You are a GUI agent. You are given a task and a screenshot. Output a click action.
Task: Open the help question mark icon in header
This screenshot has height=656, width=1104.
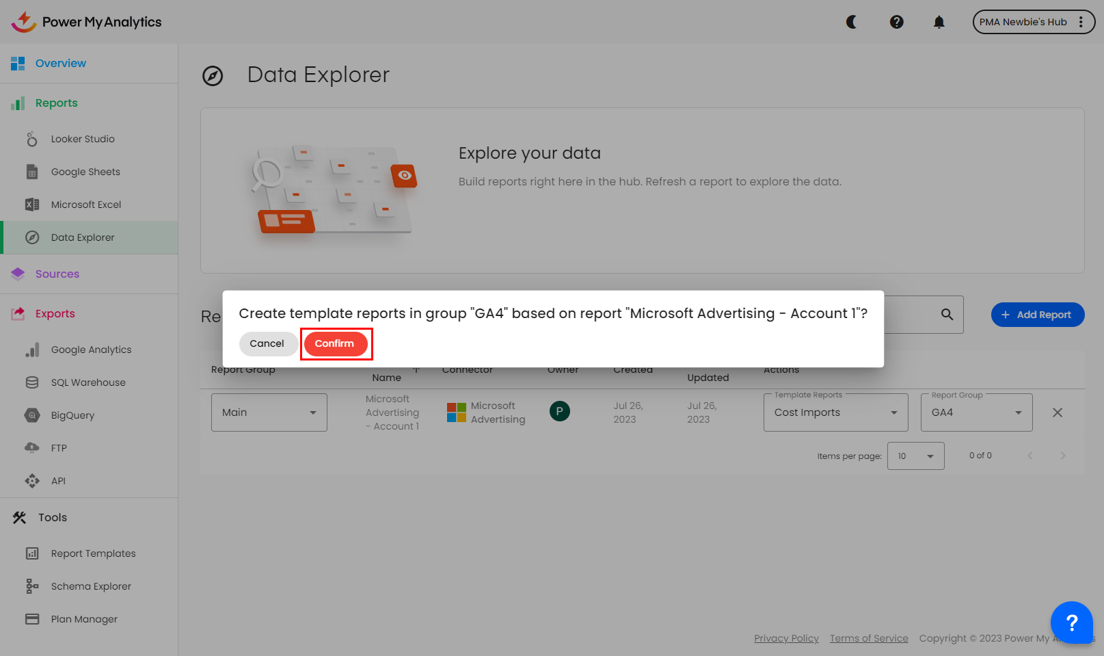pyautogui.click(x=896, y=22)
